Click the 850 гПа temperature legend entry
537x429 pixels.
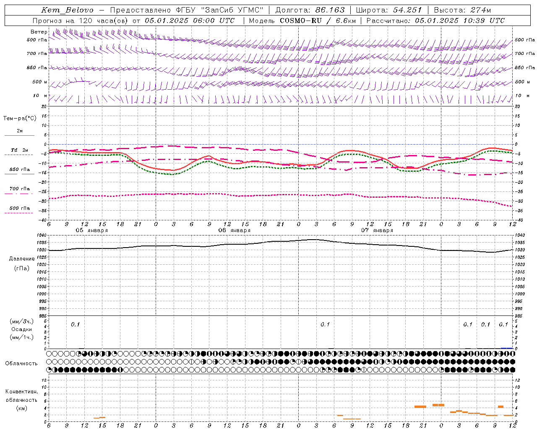click(x=20, y=170)
